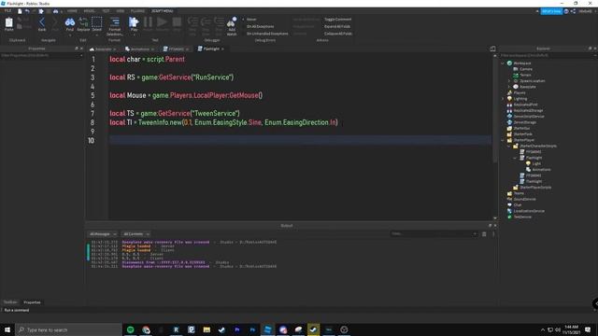Switch to the MODEL ribbon tab
Image resolution: width=598 pixels, height=336 pixels.
tap(90, 11)
